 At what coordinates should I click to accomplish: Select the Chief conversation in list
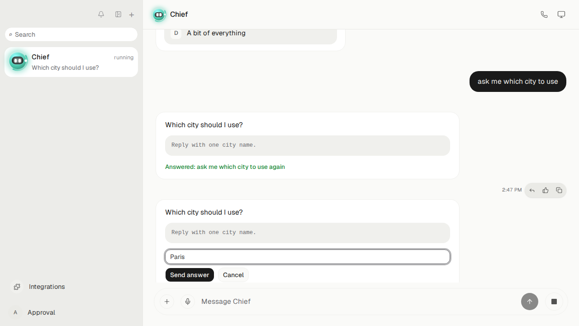tap(71, 62)
